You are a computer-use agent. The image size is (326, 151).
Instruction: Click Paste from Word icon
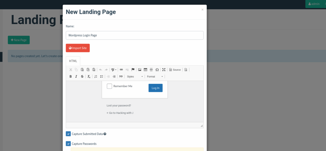point(94,70)
